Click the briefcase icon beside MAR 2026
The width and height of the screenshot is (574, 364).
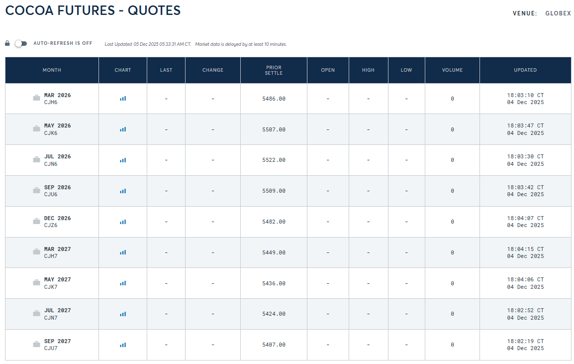pyautogui.click(x=37, y=98)
